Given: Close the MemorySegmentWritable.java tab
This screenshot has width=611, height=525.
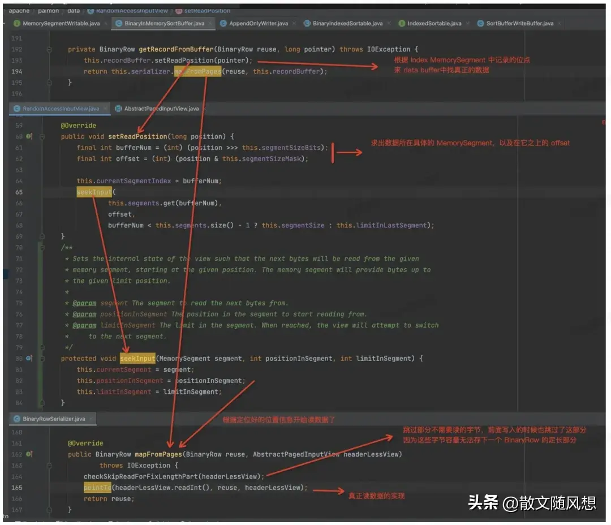Looking at the screenshot, I should point(106,24).
